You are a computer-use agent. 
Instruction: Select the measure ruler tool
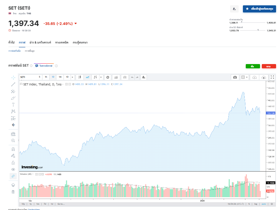(x=13, y=134)
